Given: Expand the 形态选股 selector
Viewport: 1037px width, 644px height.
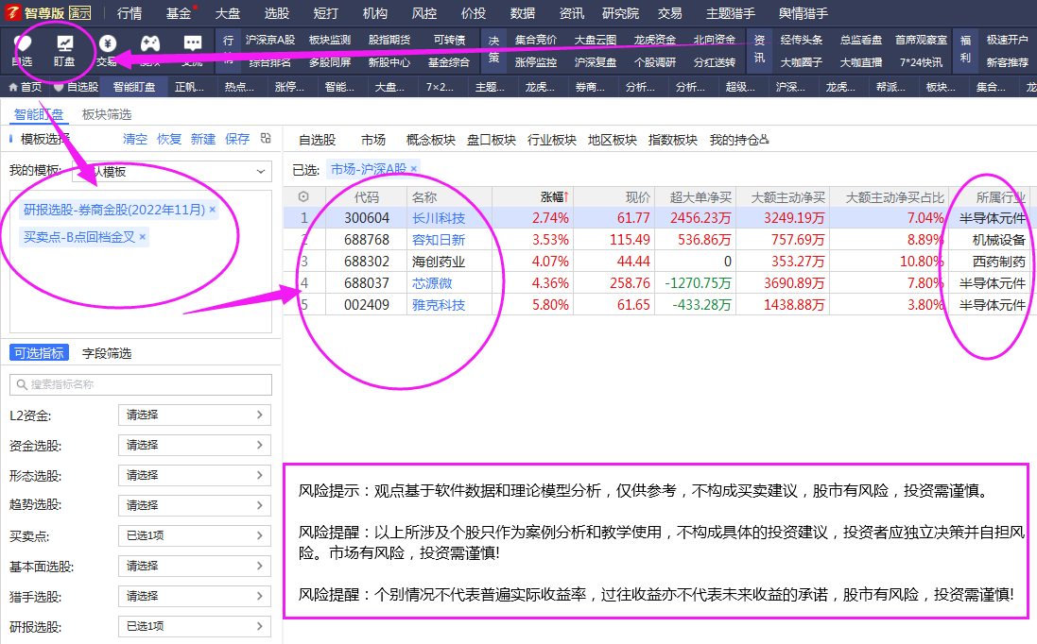Looking at the screenshot, I should 195,476.
